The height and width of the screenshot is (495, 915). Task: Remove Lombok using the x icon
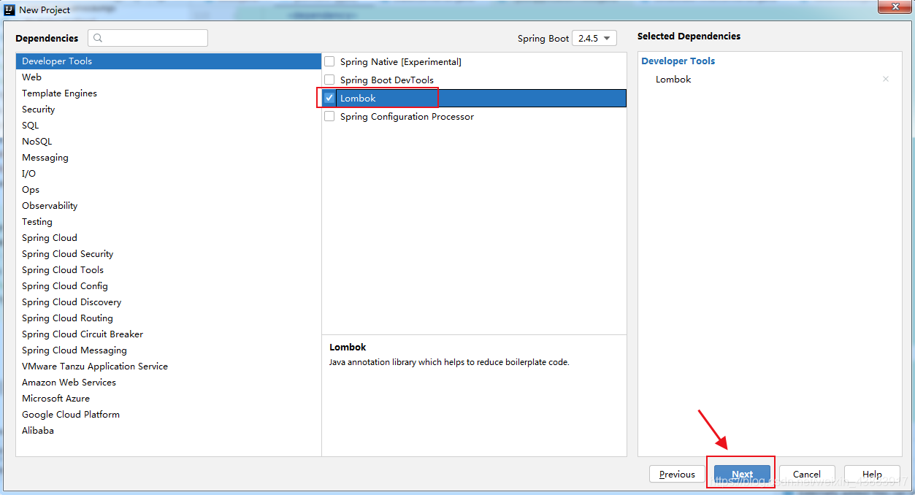886,79
